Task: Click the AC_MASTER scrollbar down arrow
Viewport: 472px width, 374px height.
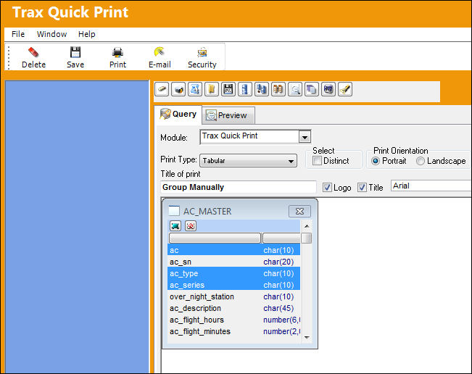Action: pyautogui.click(x=307, y=338)
